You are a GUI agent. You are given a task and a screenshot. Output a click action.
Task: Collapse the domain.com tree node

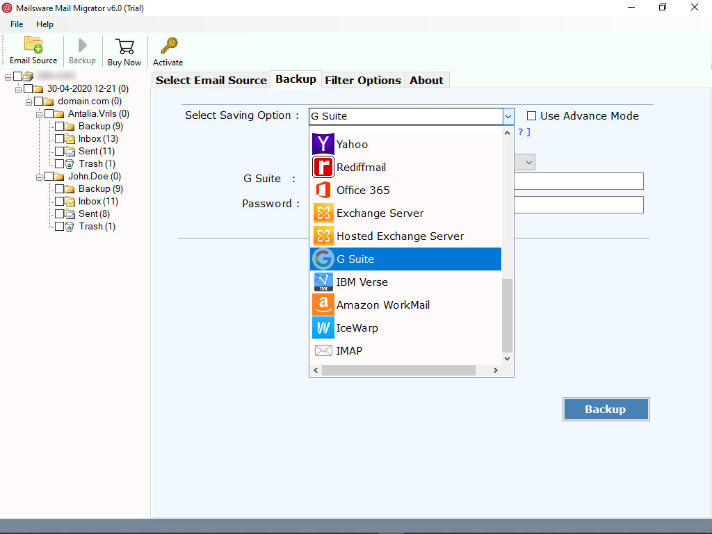(29, 102)
